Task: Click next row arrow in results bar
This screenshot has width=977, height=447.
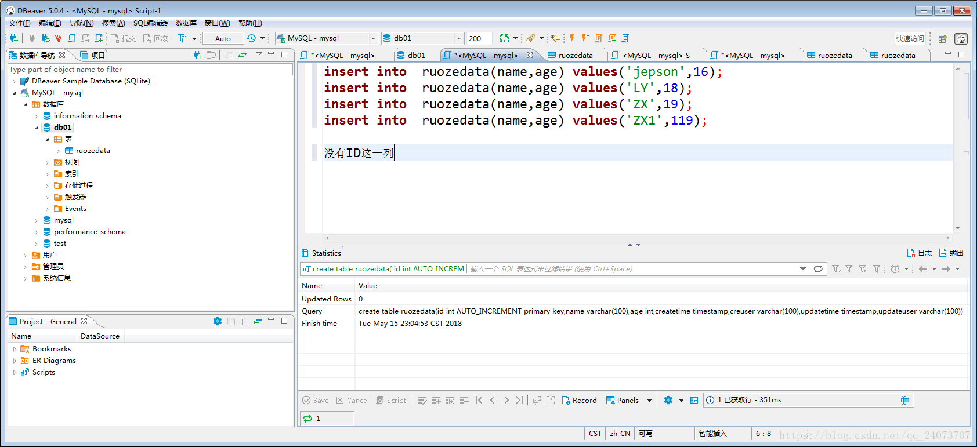Action: point(506,400)
